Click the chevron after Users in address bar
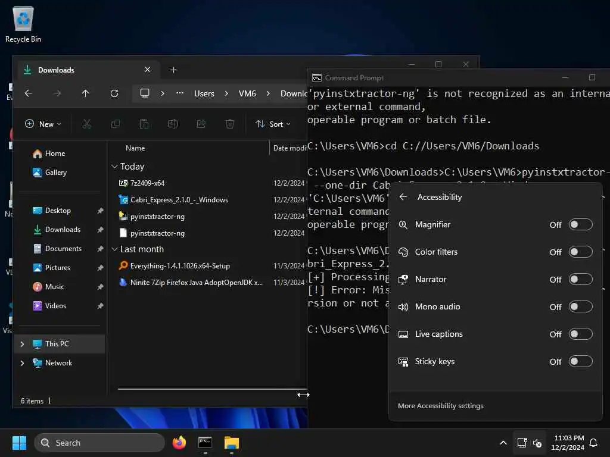Viewport: 610px width, 457px height. click(226, 93)
